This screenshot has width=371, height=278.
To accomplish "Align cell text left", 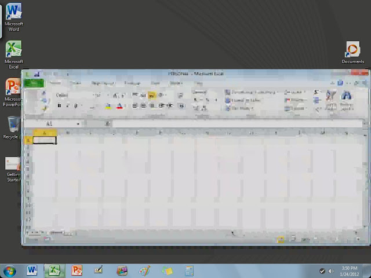I will [x=134, y=105].
